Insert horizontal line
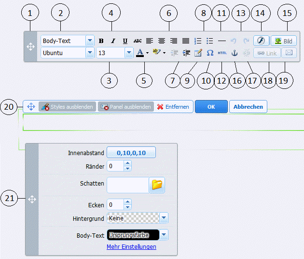The image size is (304, 259). [222, 41]
